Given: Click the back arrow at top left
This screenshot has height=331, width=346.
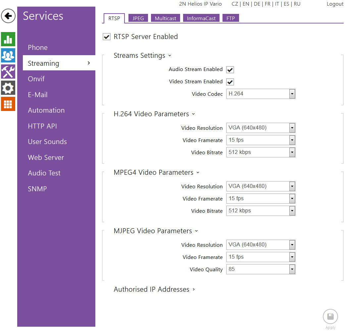Looking at the screenshot, I should point(8,16).
